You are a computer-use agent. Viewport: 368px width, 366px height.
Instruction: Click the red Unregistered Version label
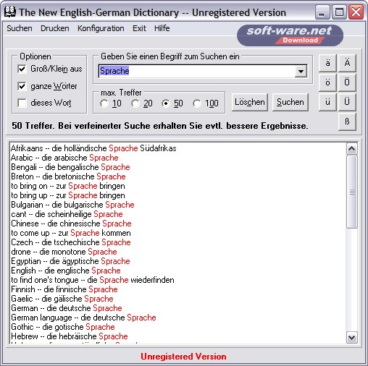tap(183, 357)
